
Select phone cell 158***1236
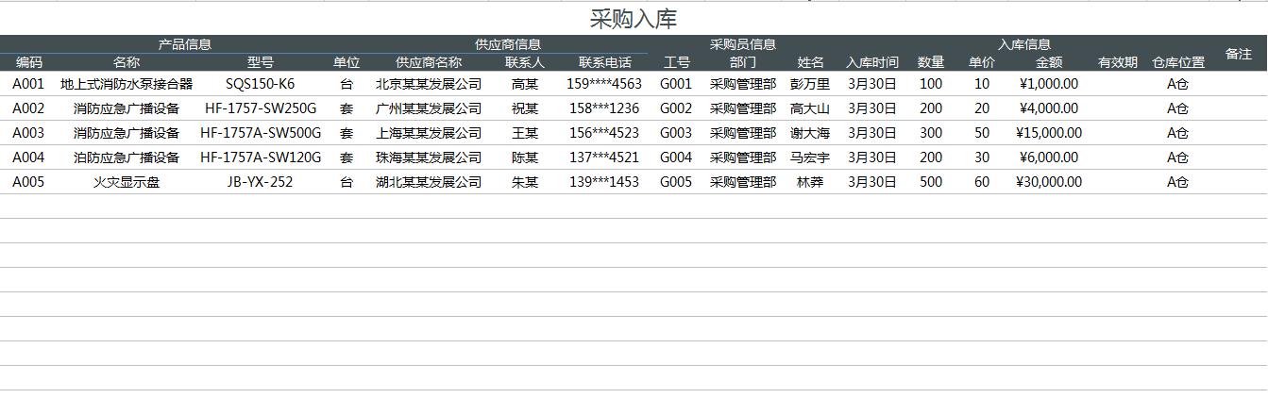604,108
